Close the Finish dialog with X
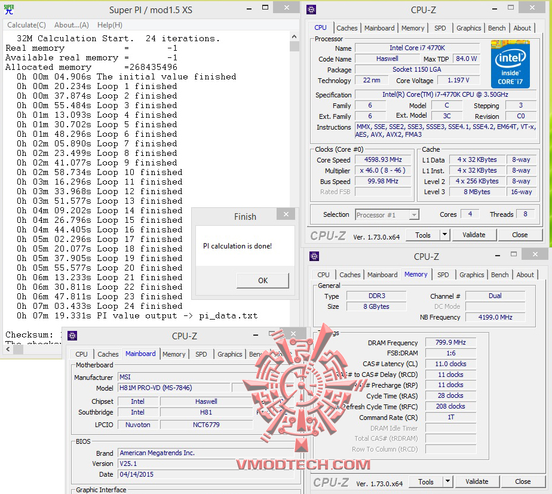The image size is (552, 494). click(286, 214)
